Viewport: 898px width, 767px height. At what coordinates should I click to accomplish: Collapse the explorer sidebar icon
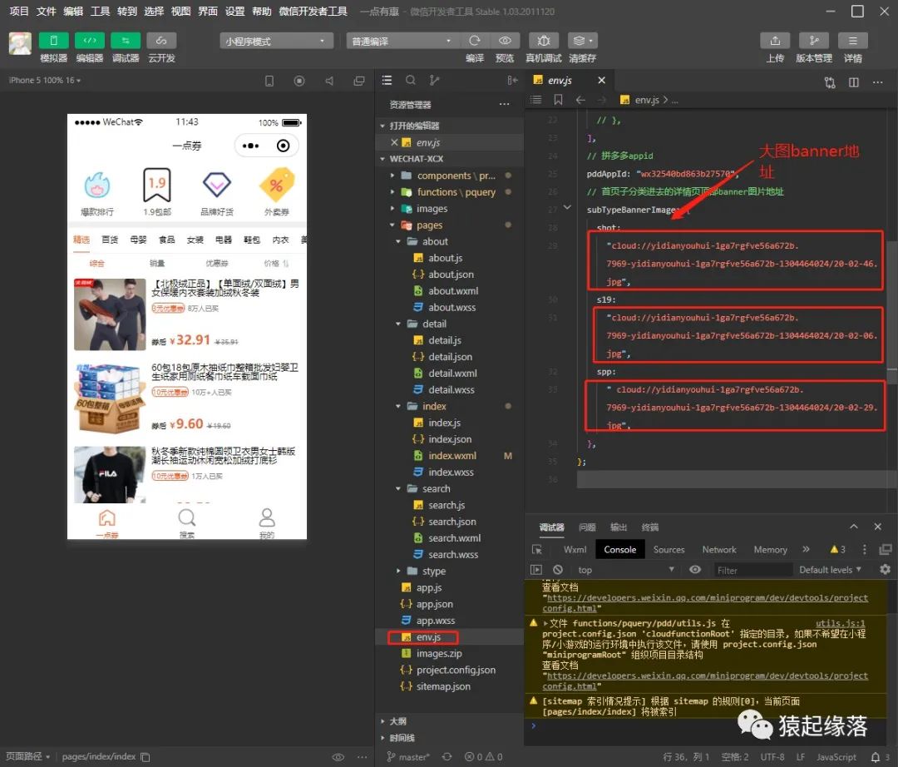512,80
